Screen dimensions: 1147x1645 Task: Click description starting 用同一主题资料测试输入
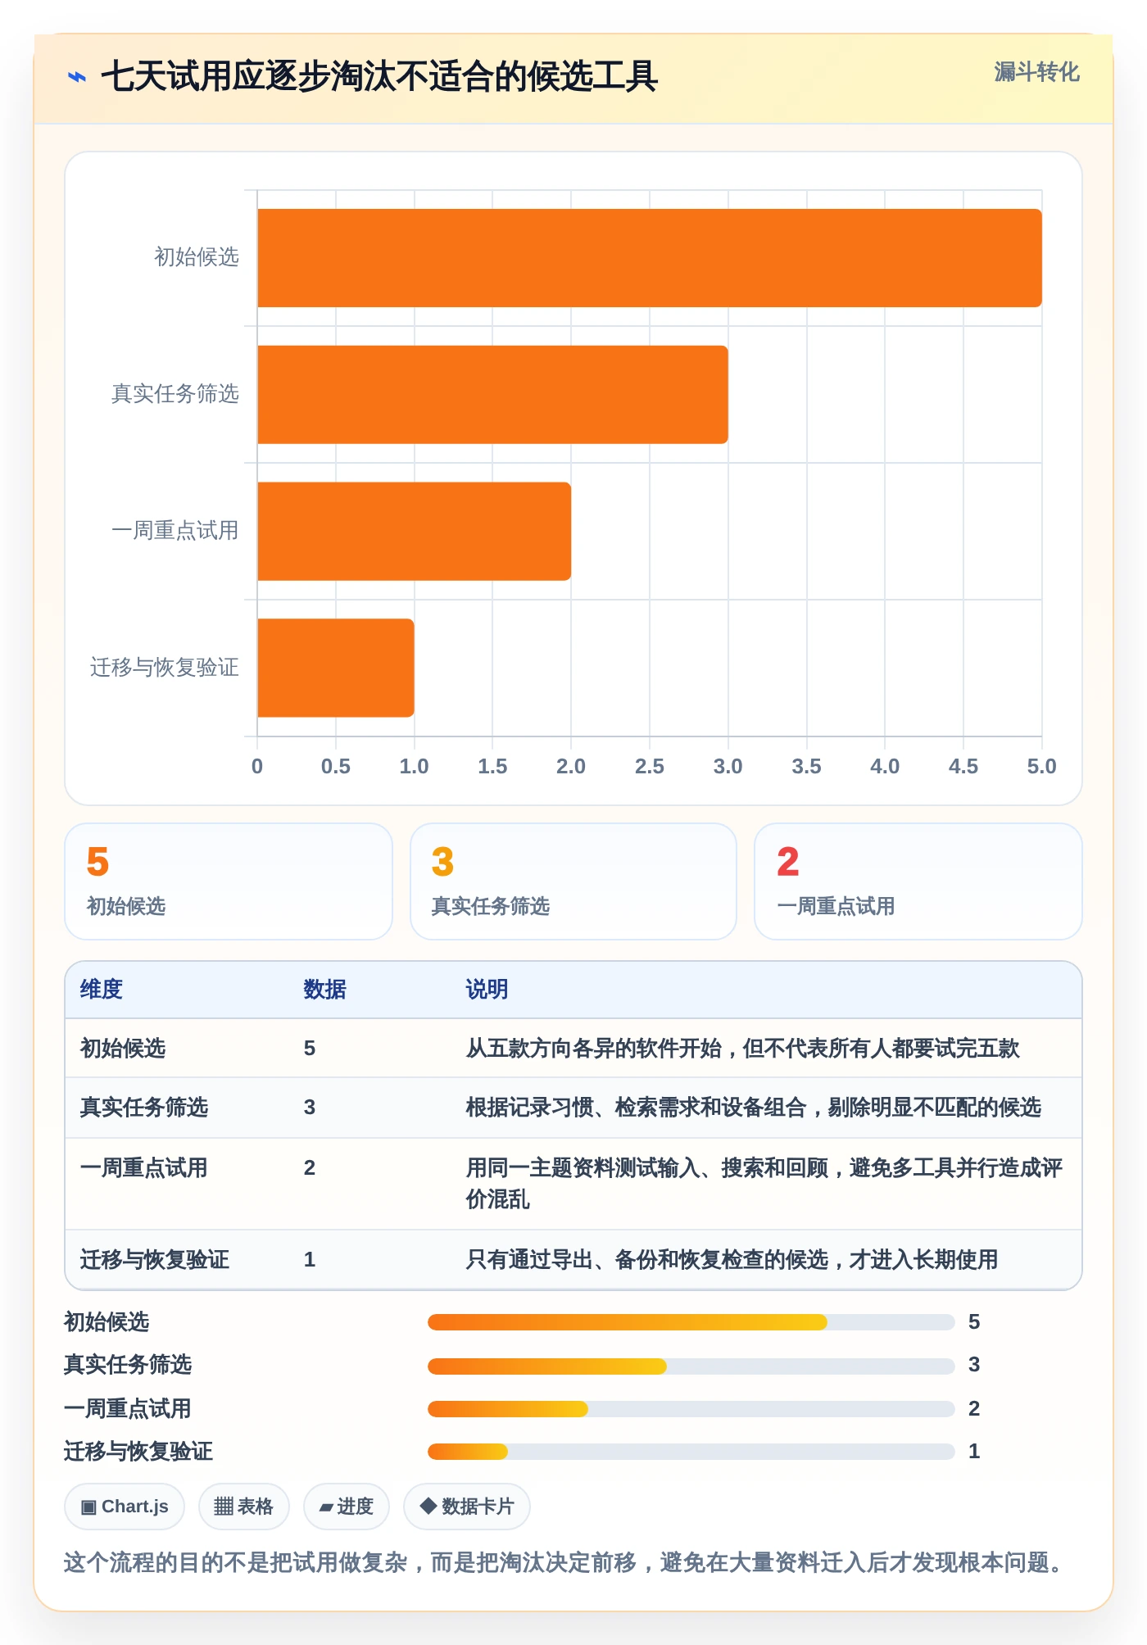pos(764,1184)
